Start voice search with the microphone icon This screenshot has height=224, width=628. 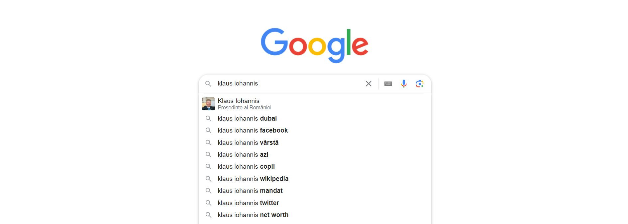pyautogui.click(x=404, y=84)
